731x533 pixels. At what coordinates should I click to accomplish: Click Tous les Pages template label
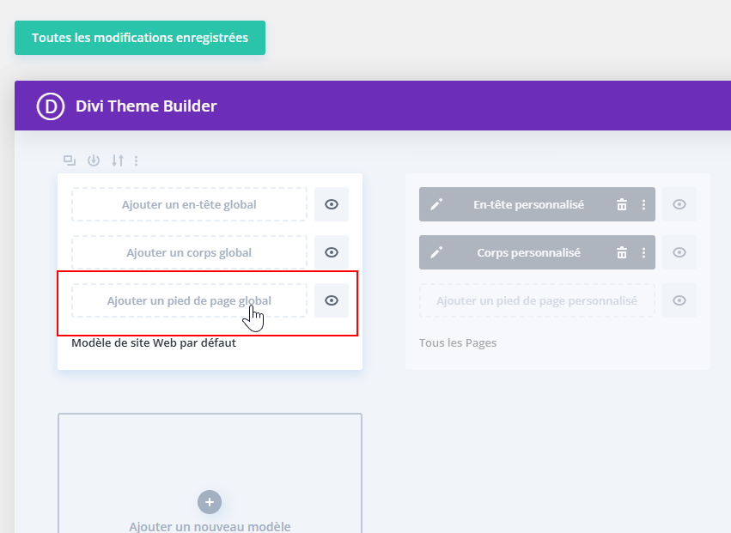[x=458, y=343]
